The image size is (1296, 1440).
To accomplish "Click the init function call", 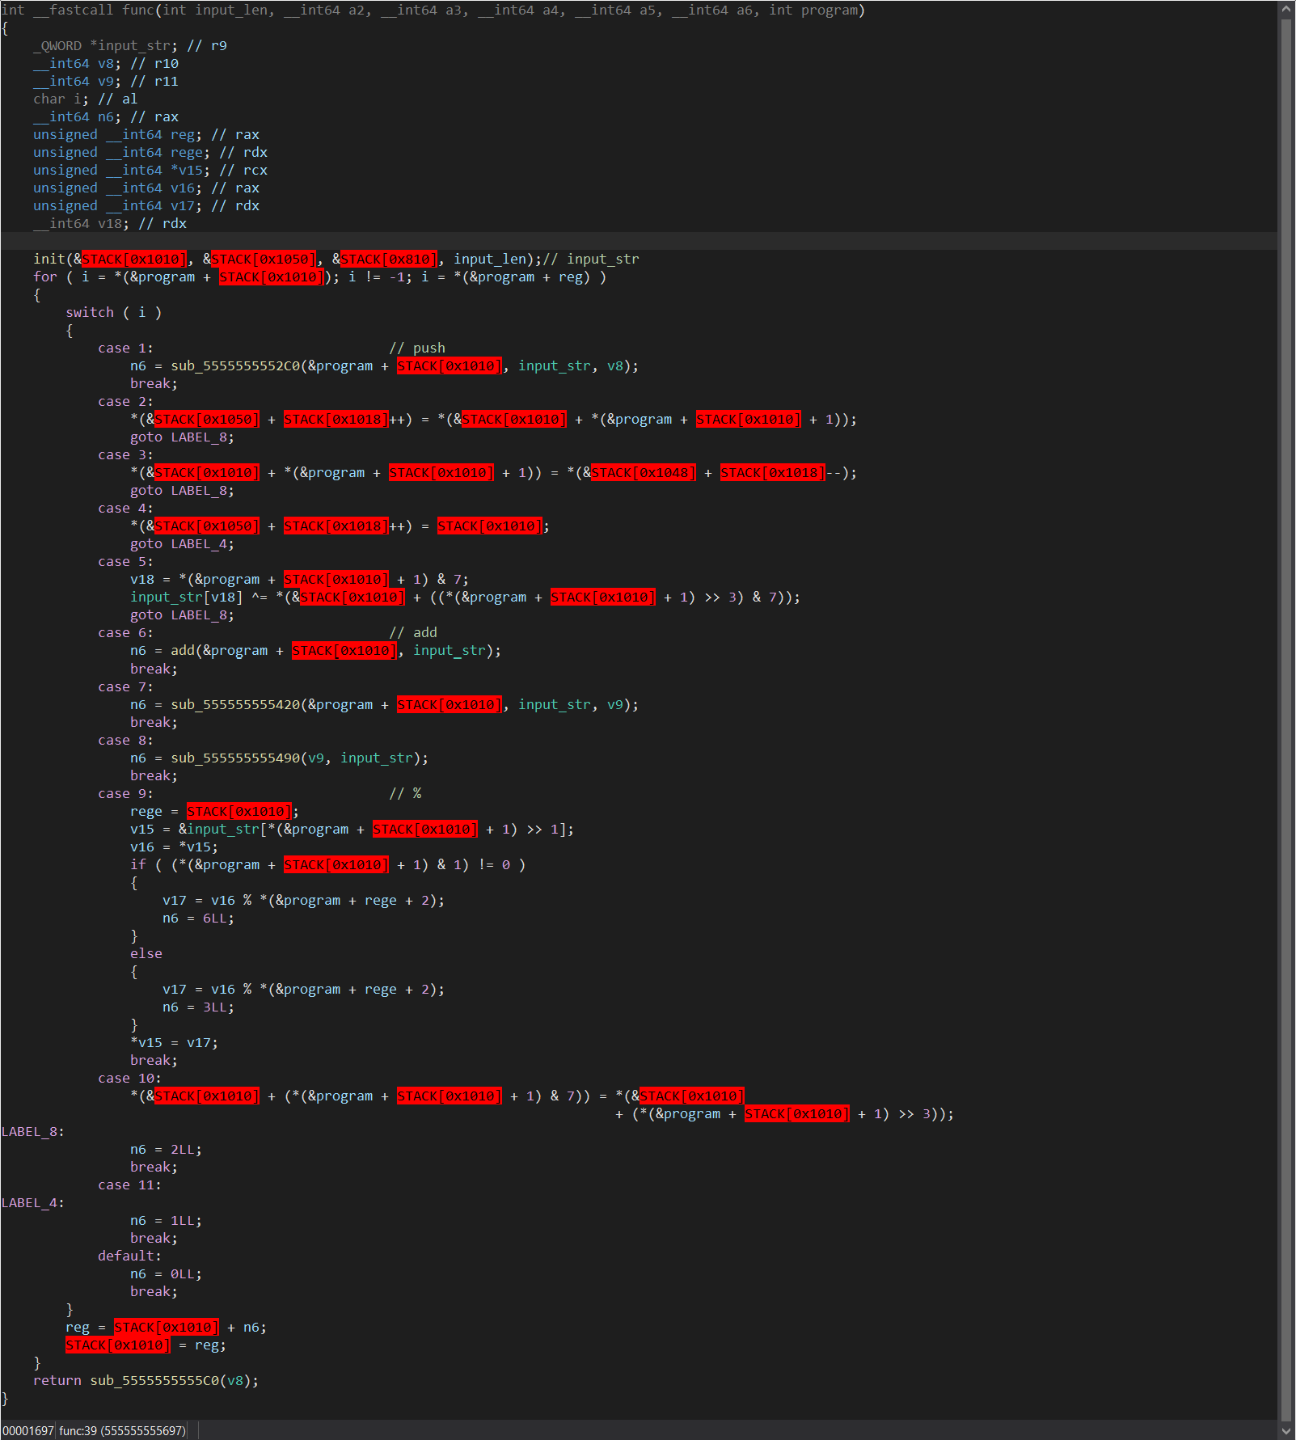I will (x=49, y=259).
